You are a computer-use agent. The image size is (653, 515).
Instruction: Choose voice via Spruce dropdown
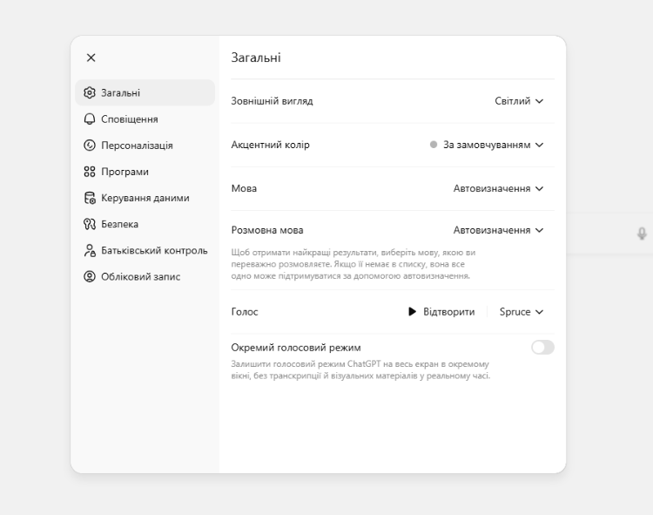[x=522, y=312]
